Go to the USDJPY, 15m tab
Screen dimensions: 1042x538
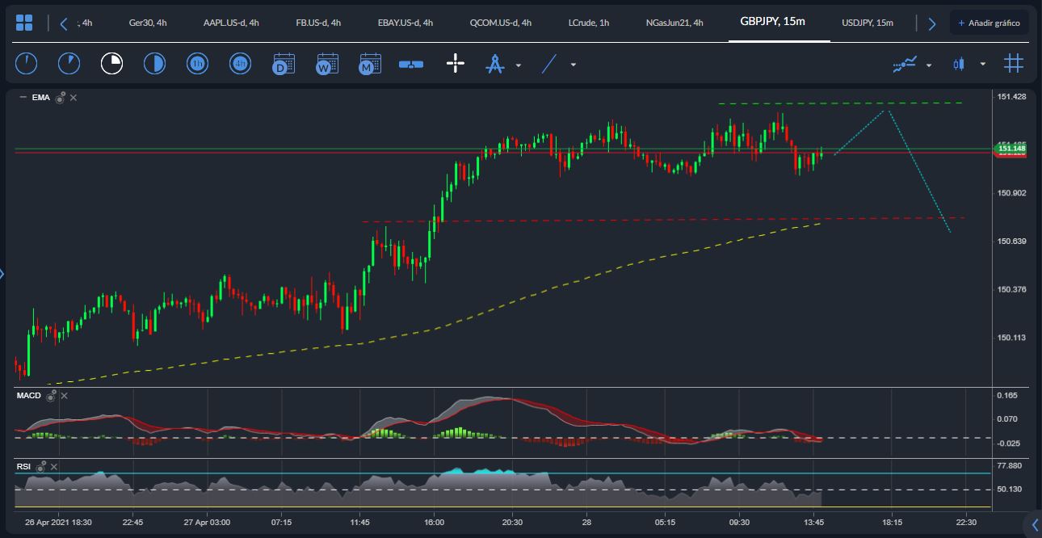point(868,23)
